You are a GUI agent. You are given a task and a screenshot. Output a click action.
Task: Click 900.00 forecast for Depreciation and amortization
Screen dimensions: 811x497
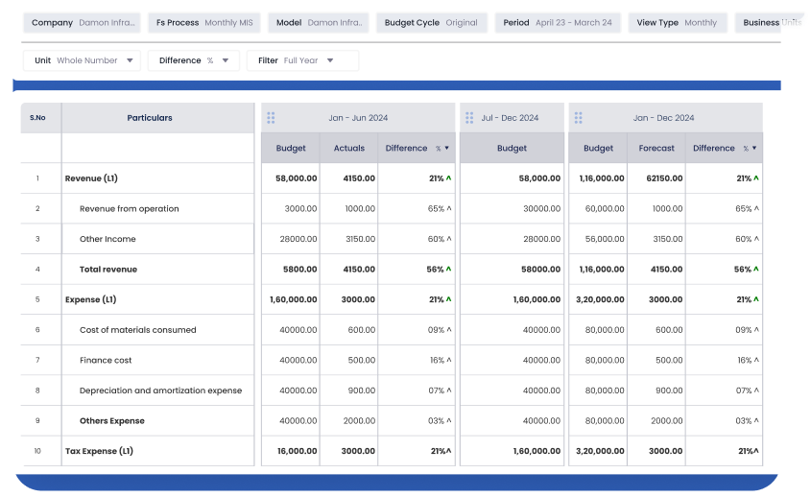coord(669,390)
